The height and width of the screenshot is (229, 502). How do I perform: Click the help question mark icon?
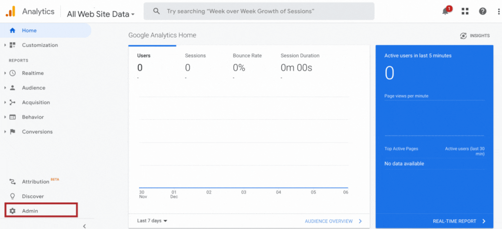pos(483,11)
